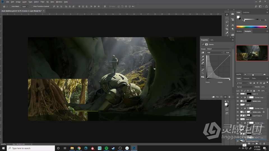The height and width of the screenshot is (151, 269).
Task: Click the Quick Mask mode icon
Action: click(227, 110)
